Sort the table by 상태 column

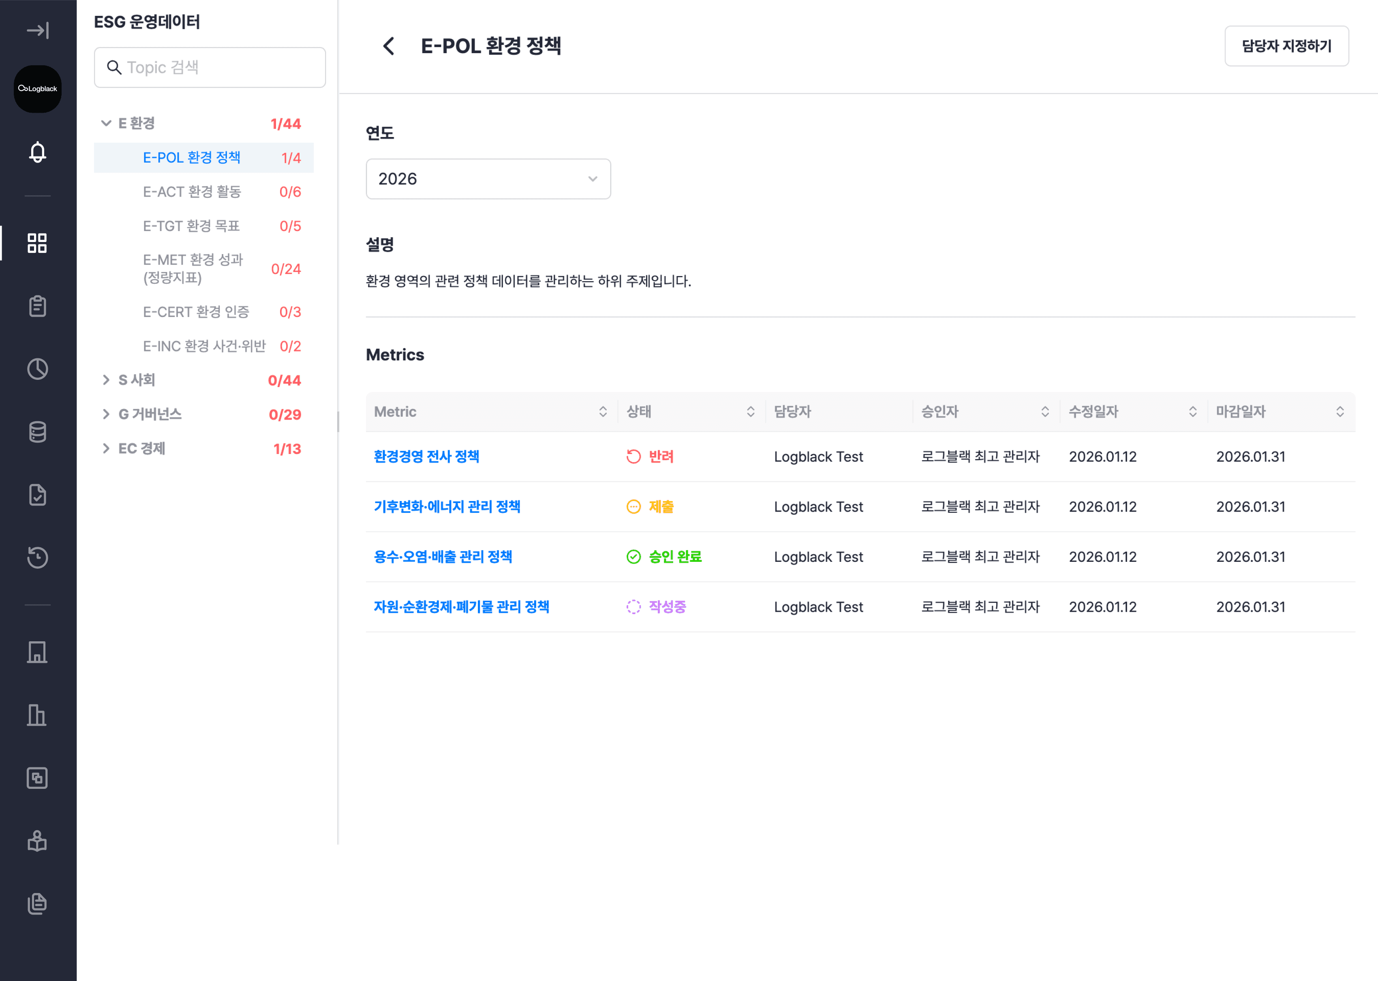751,412
